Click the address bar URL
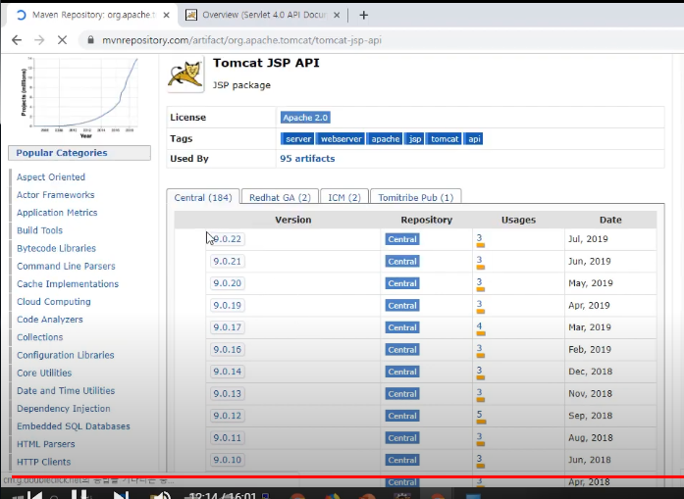 click(241, 40)
